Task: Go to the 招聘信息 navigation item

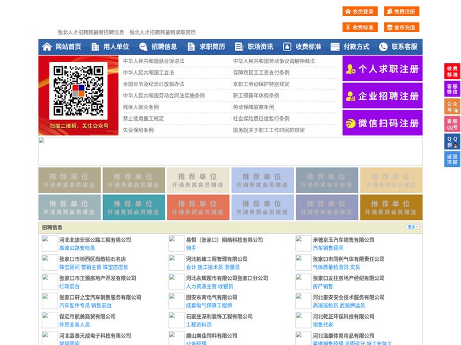Action: pyautogui.click(x=164, y=47)
